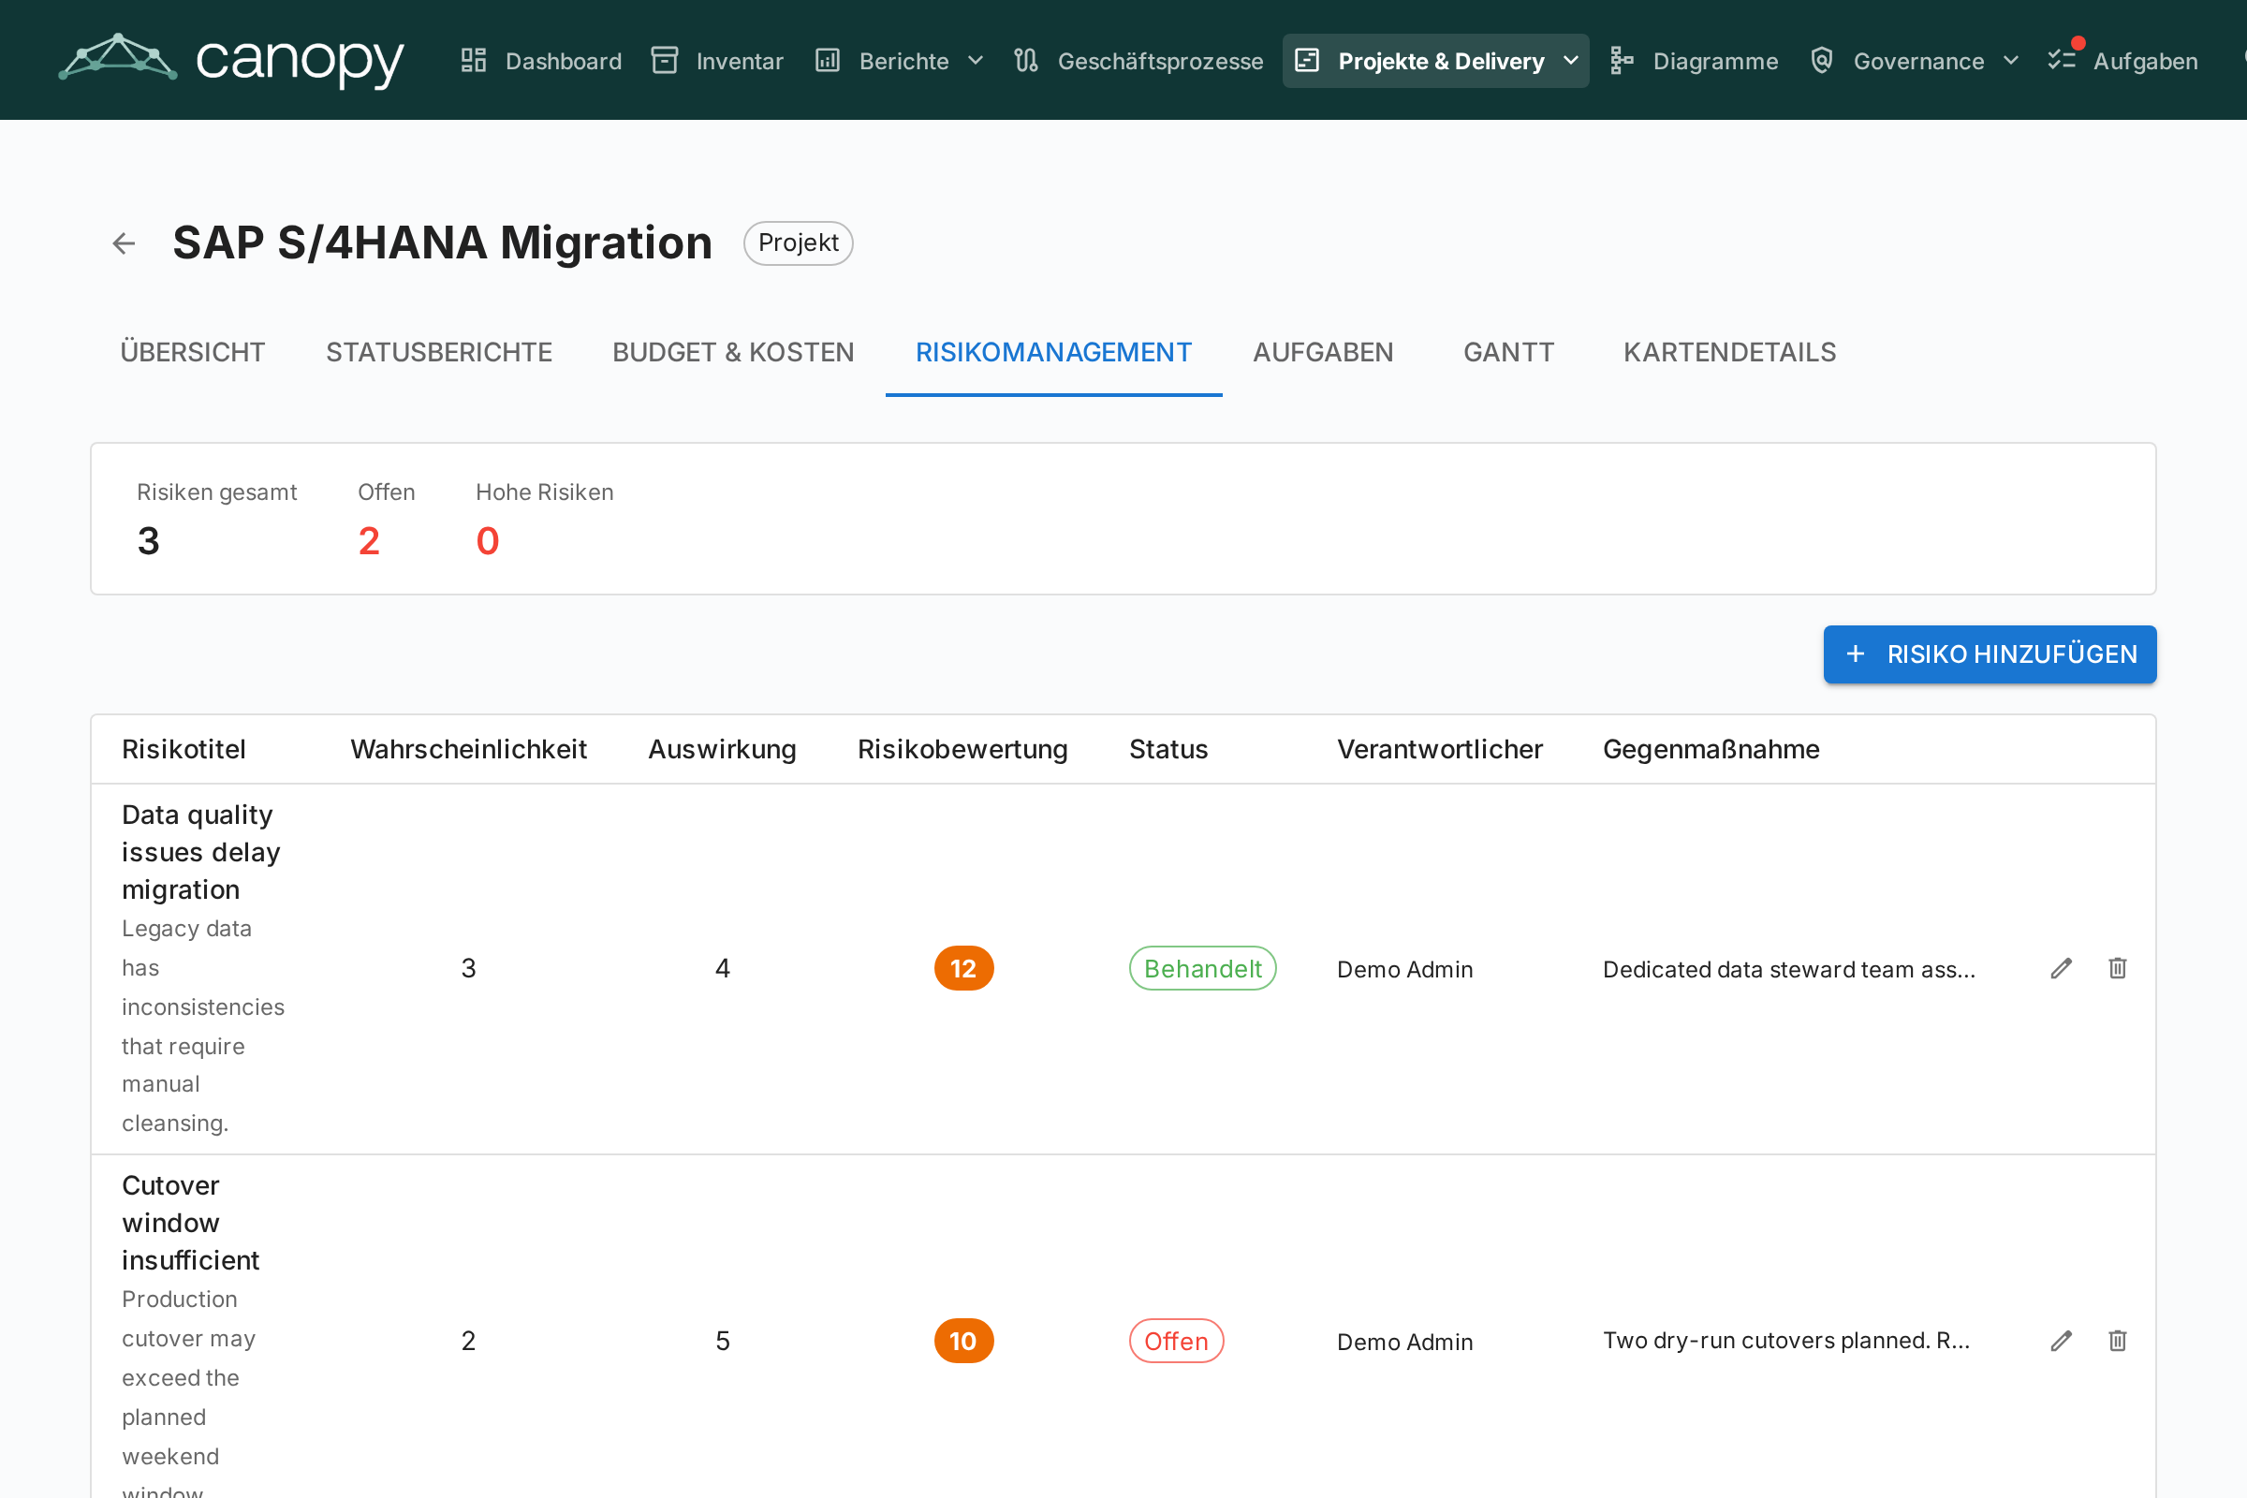Click the Geschäftsprozesse flow icon
This screenshot has height=1498, width=2247.
pos(1026,60)
